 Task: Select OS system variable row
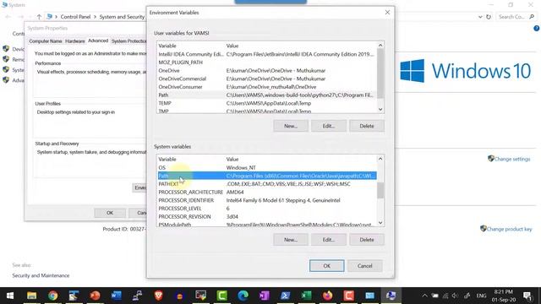[267, 167]
